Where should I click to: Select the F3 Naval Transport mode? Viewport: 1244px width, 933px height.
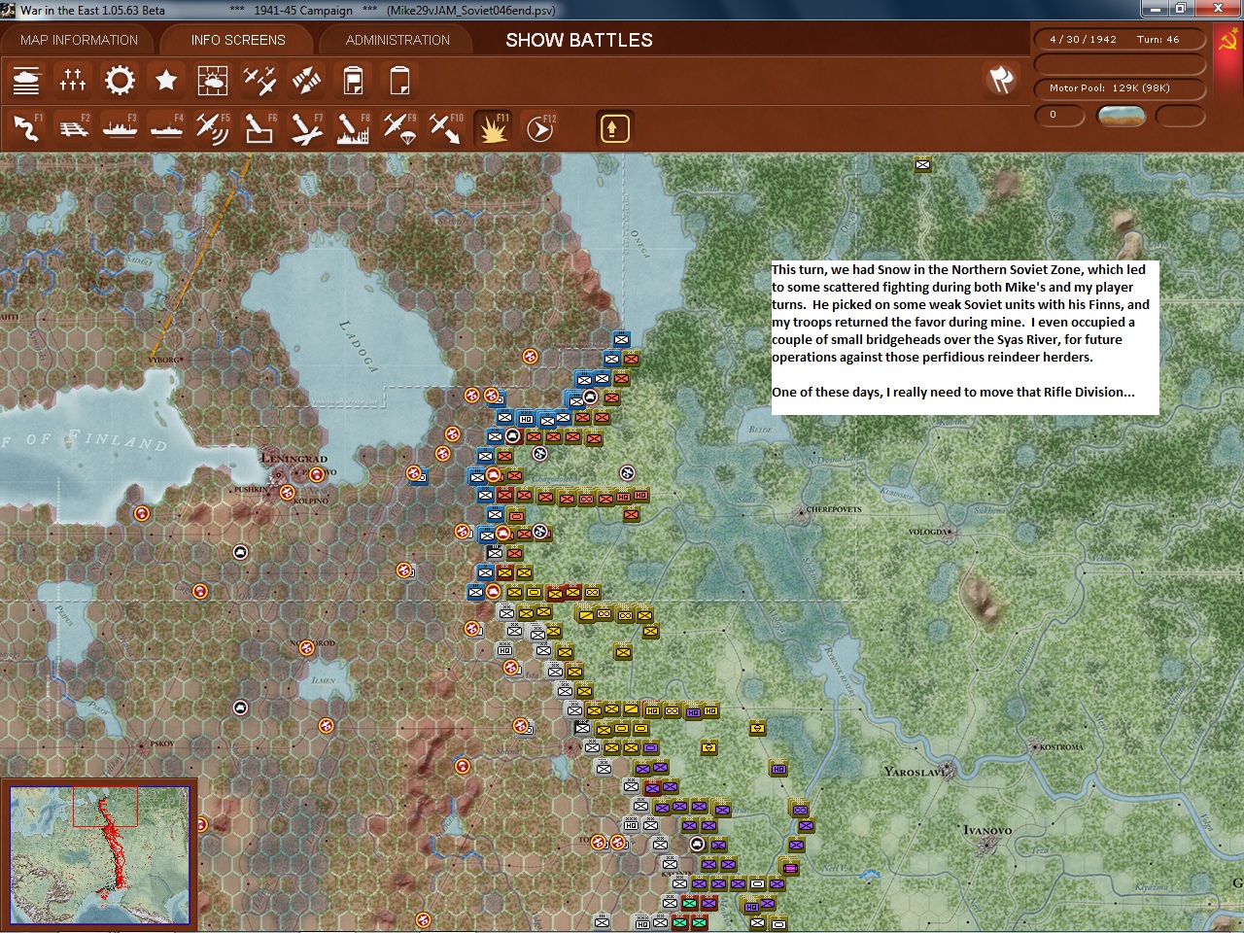(120, 128)
